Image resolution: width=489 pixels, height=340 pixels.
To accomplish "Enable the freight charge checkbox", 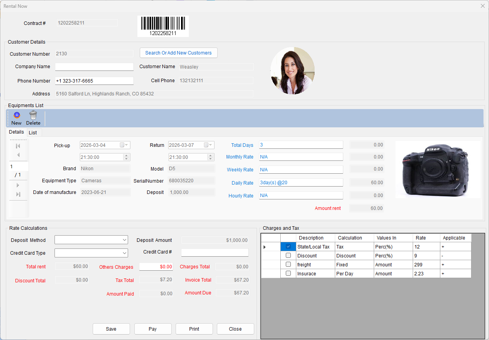I will (288, 264).
